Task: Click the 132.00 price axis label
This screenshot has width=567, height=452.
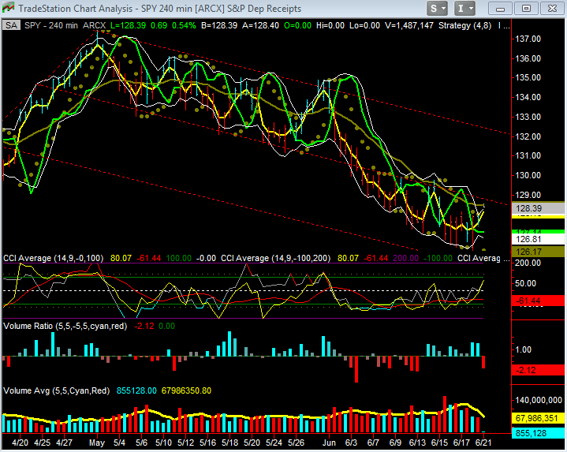Action: tap(528, 136)
